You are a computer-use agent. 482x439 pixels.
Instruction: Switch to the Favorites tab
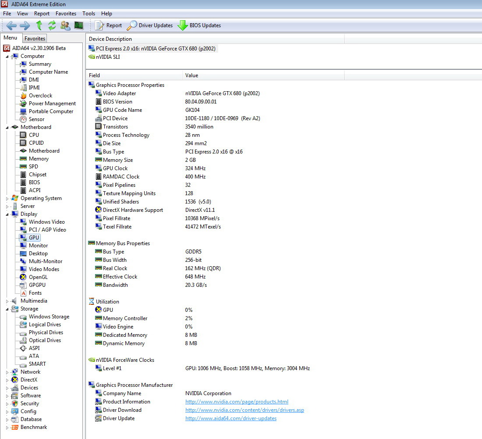tap(35, 39)
